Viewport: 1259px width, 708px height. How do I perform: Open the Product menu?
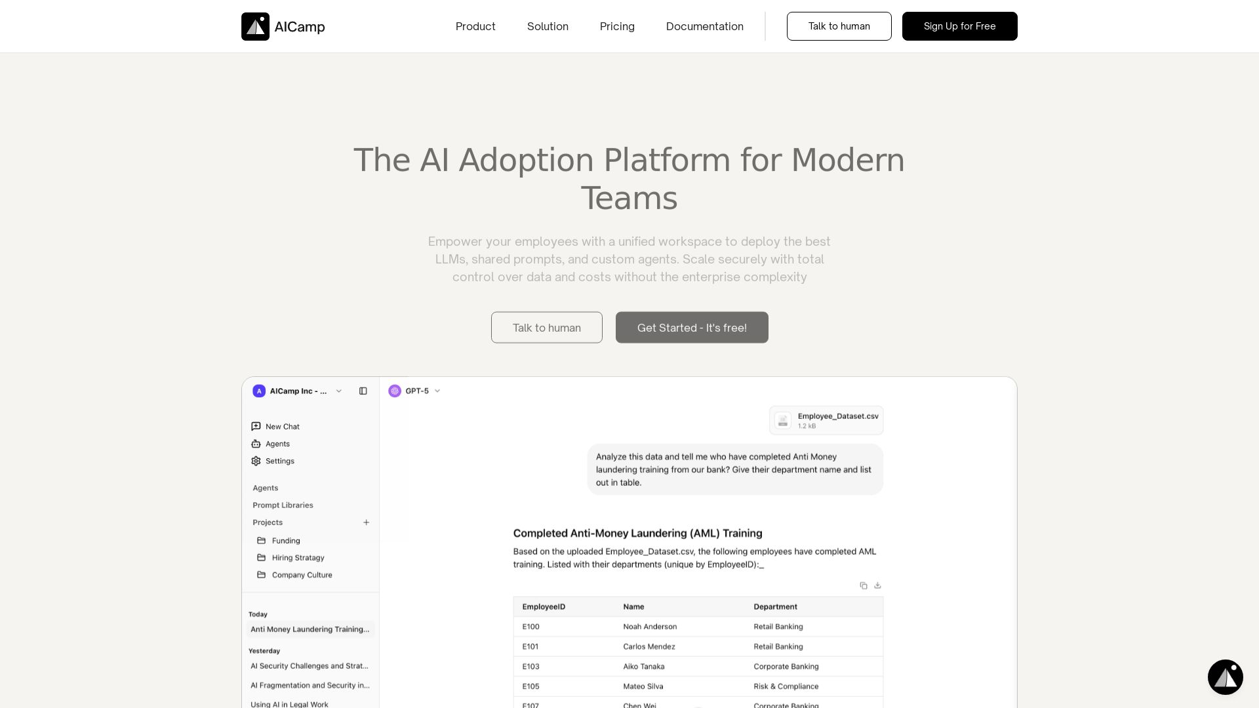tap(475, 26)
